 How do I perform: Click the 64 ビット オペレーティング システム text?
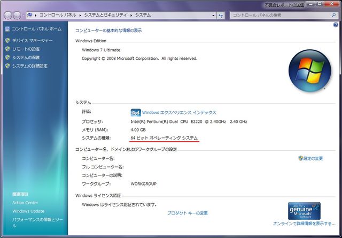click(164, 138)
